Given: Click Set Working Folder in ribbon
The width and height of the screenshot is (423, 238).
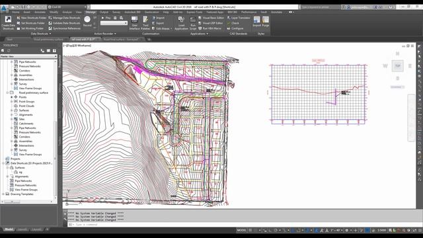Looking at the screenshot, I should coord(30,28).
